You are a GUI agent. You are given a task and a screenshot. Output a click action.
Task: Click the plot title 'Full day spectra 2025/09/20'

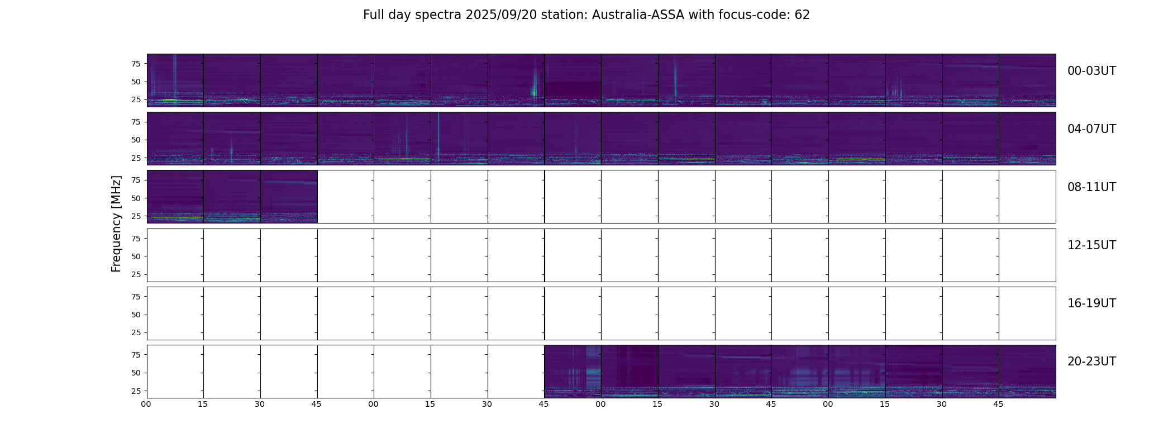586,15
